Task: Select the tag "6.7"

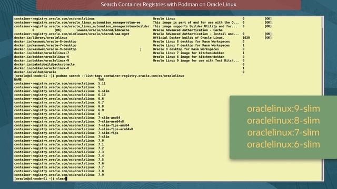Action: click(x=101, y=103)
